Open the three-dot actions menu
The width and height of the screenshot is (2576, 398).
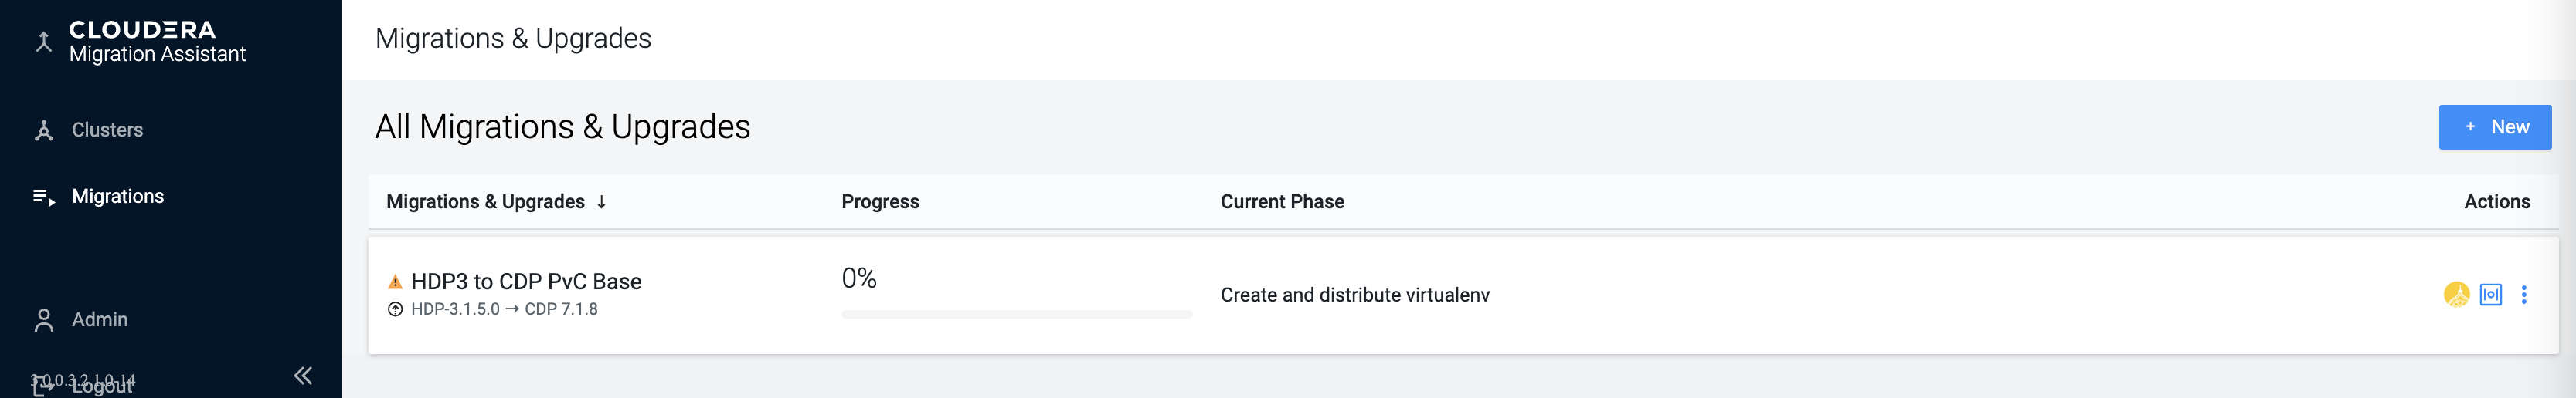pos(2524,295)
